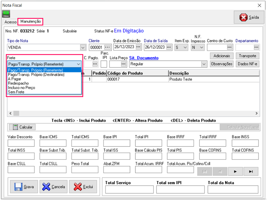The width and height of the screenshot is (267, 201).
Task: Open the Sit. Documento Regular dropdown
Action: (x=204, y=64)
